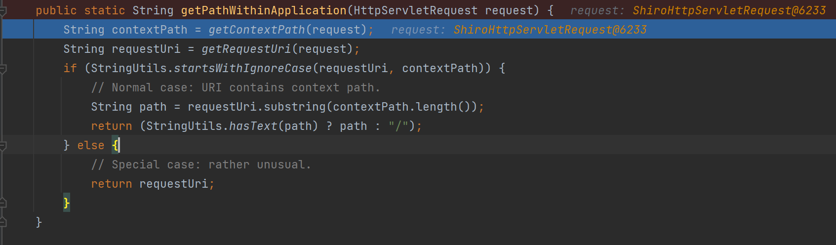Screen dimensions: 836x245
Task: Click the inline ShiroHttpServletRequest@6233 hint on highlighted line
Action: [x=550, y=30]
